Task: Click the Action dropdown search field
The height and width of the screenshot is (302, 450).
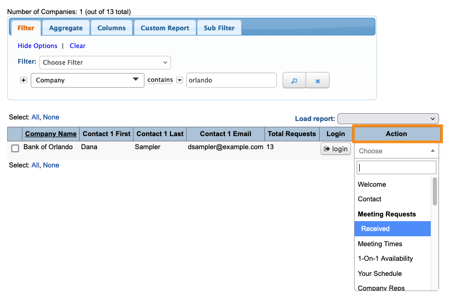Action: coord(396,167)
